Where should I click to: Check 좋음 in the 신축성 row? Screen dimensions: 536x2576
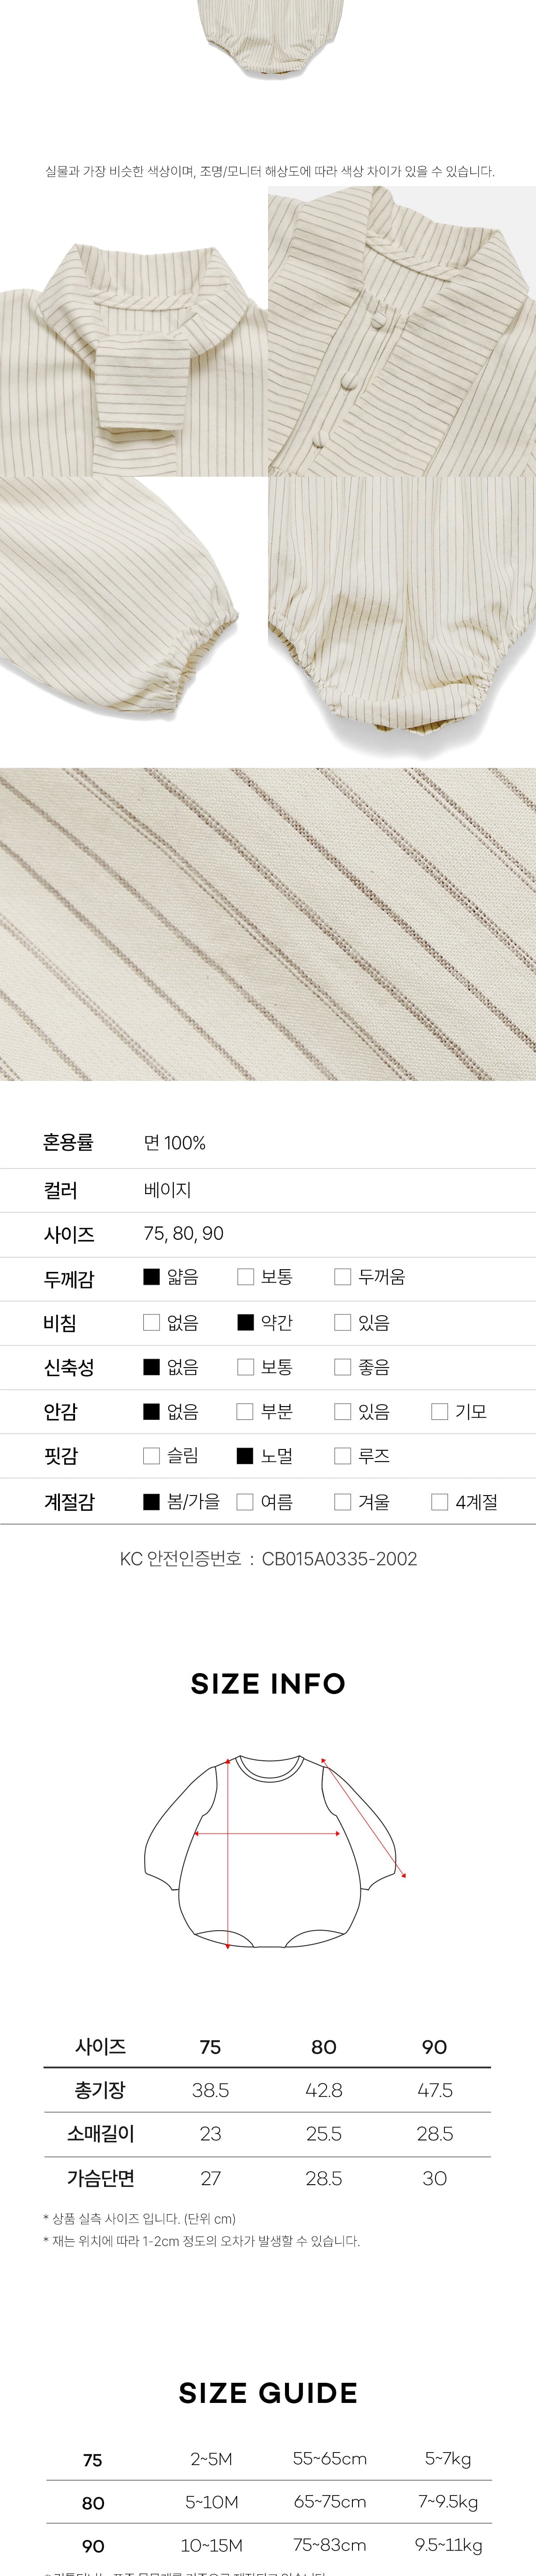(x=342, y=1367)
